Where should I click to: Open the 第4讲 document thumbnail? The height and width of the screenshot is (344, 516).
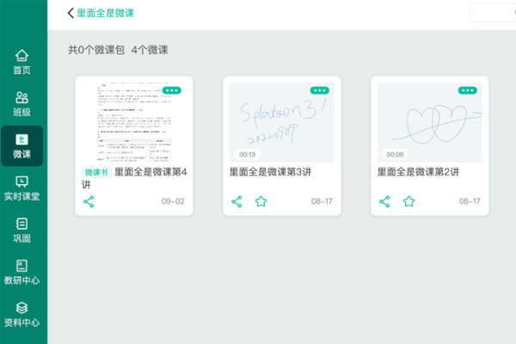(x=133, y=125)
